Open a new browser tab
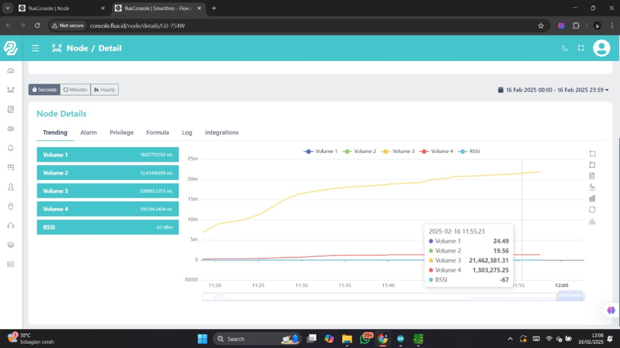The width and height of the screenshot is (620, 348). tap(214, 8)
